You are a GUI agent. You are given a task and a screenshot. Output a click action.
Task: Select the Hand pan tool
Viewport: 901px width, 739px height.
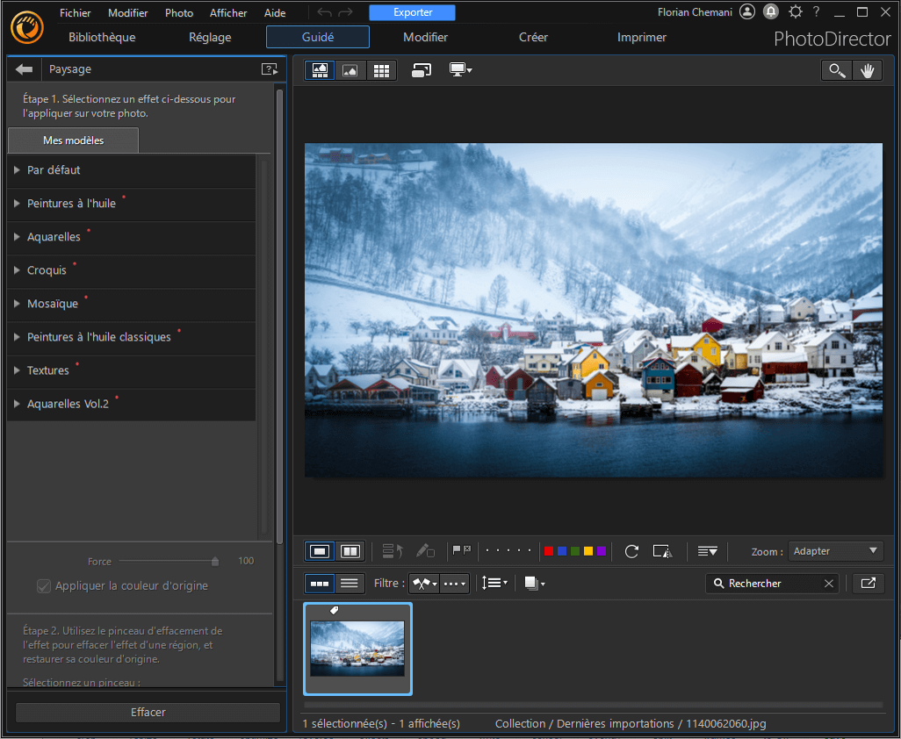click(868, 70)
